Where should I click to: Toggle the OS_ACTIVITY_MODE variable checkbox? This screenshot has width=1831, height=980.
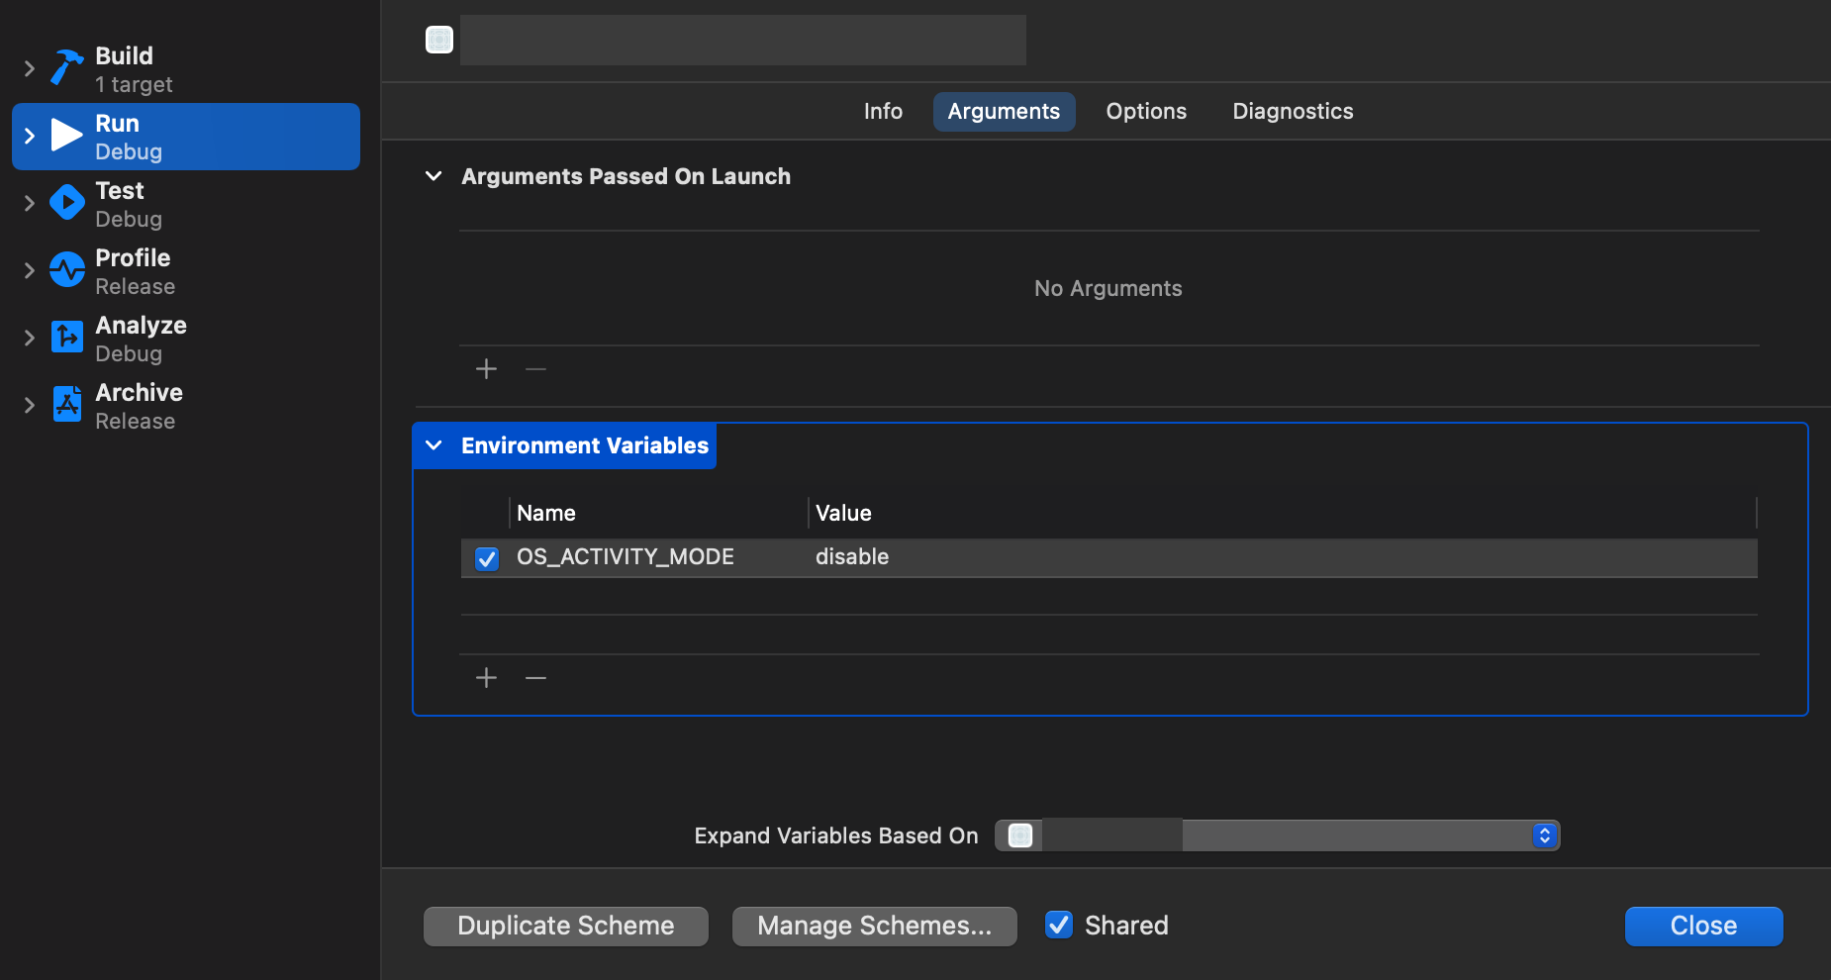(486, 558)
